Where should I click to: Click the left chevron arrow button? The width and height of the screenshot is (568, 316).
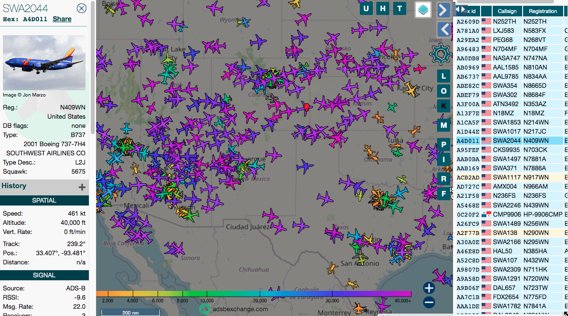point(444,29)
